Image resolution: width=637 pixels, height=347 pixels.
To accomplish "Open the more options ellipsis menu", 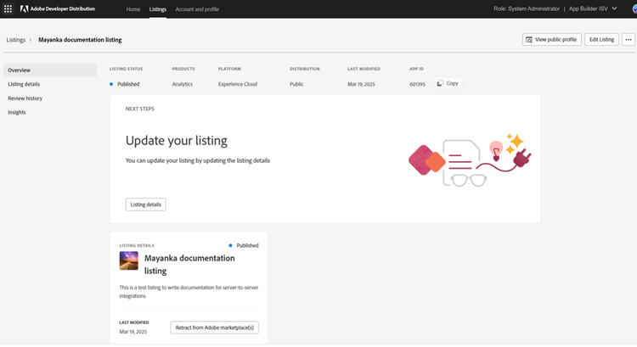I will [629, 39].
